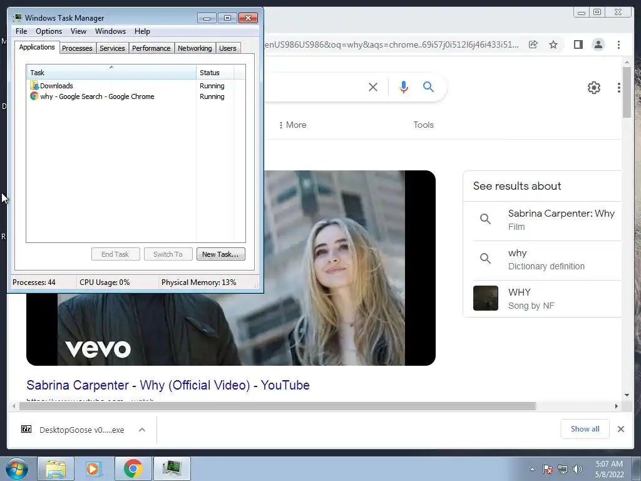Switch to the Processes tab

pos(77,48)
